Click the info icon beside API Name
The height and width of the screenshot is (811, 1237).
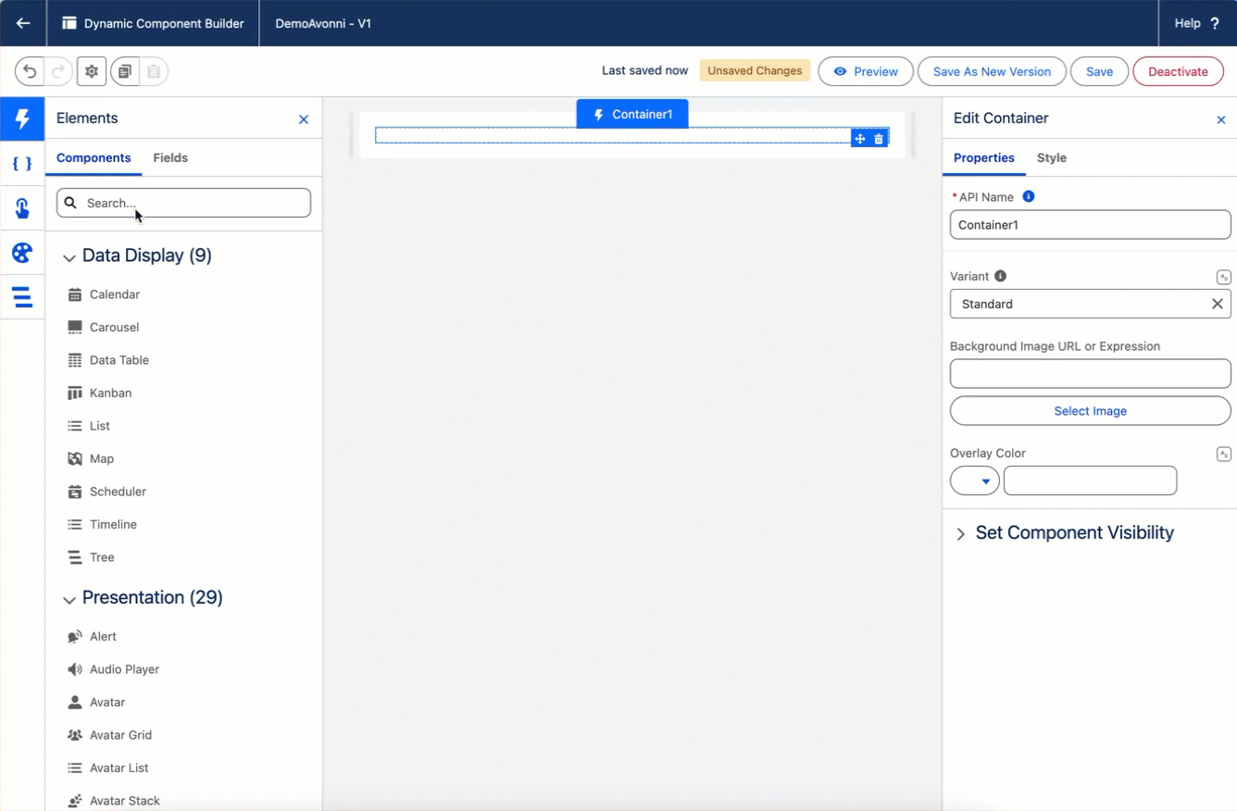tap(1028, 196)
